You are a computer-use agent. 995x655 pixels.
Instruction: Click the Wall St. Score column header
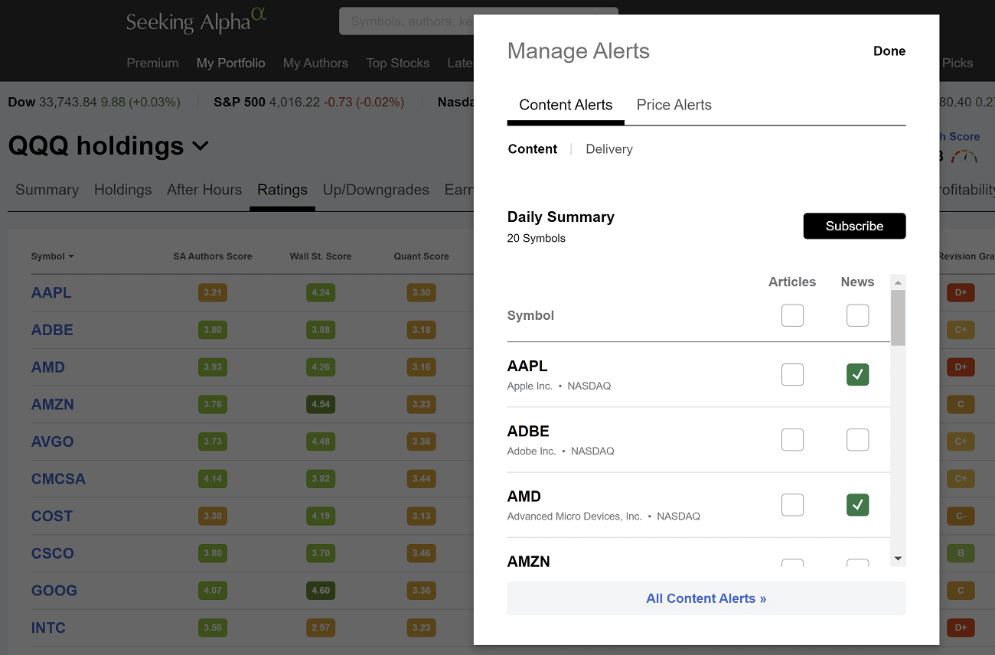tap(321, 256)
